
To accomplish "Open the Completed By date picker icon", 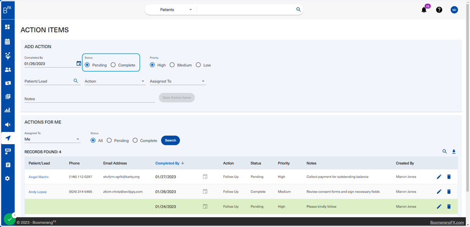I will [x=79, y=63].
